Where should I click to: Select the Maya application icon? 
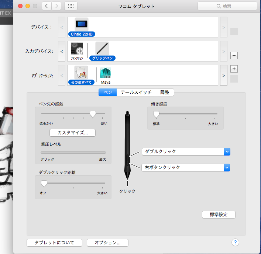106,73
